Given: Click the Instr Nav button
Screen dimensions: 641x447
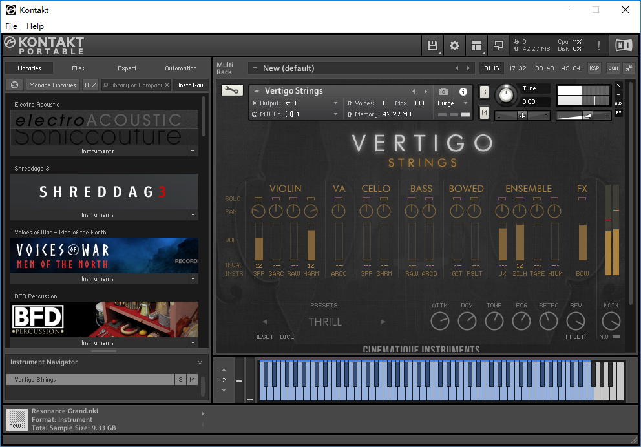Looking at the screenshot, I should pos(191,85).
